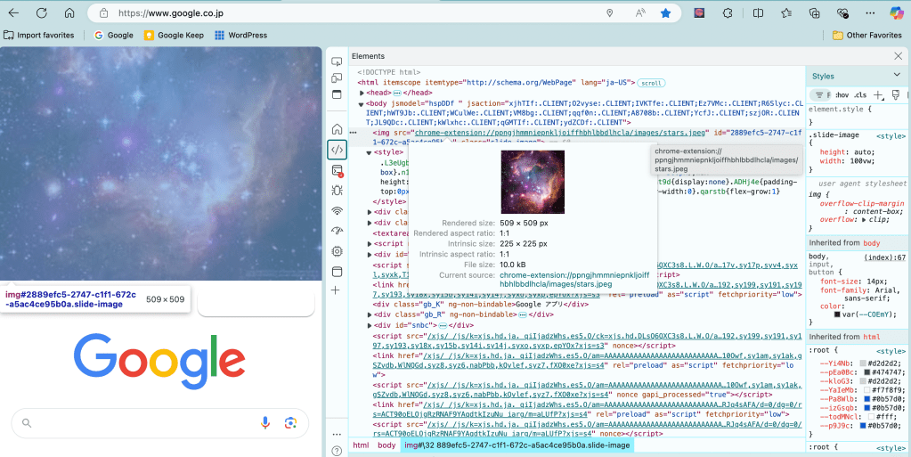Screen dimensions: 911x457
Task: Open the DevTools Welcome home icon
Action: (x=337, y=129)
